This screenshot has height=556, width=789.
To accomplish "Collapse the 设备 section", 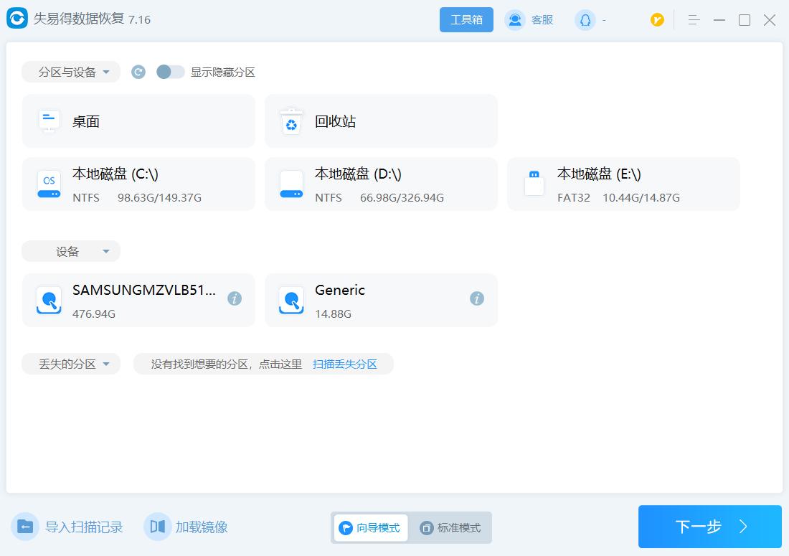I will coord(71,251).
